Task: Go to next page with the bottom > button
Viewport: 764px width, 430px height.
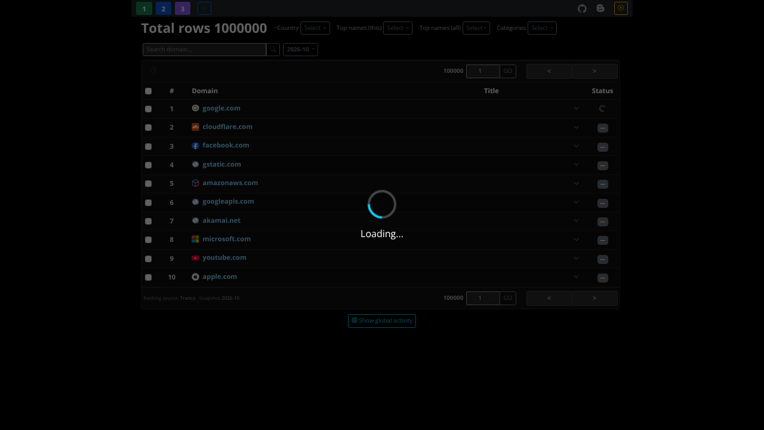Action: click(x=594, y=298)
